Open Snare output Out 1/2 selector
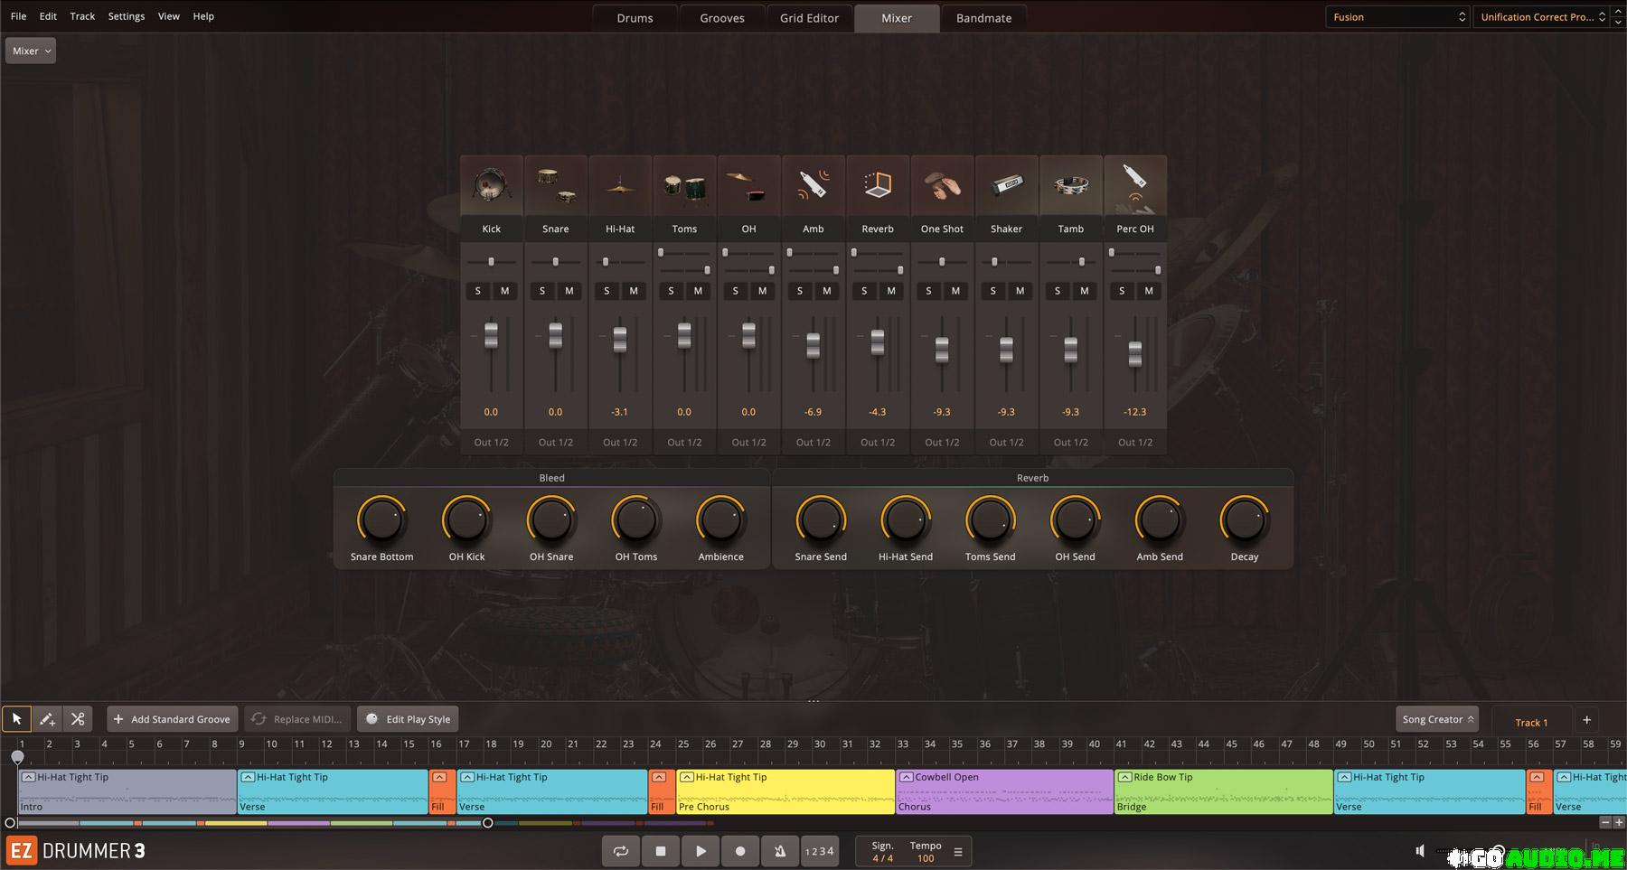 click(x=556, y=443)
